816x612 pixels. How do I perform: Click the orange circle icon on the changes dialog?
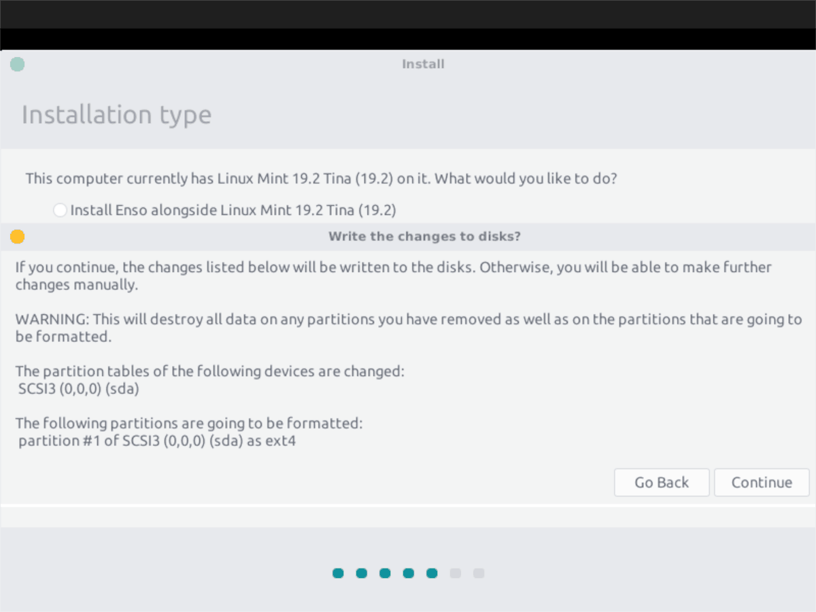pos(17,236)
